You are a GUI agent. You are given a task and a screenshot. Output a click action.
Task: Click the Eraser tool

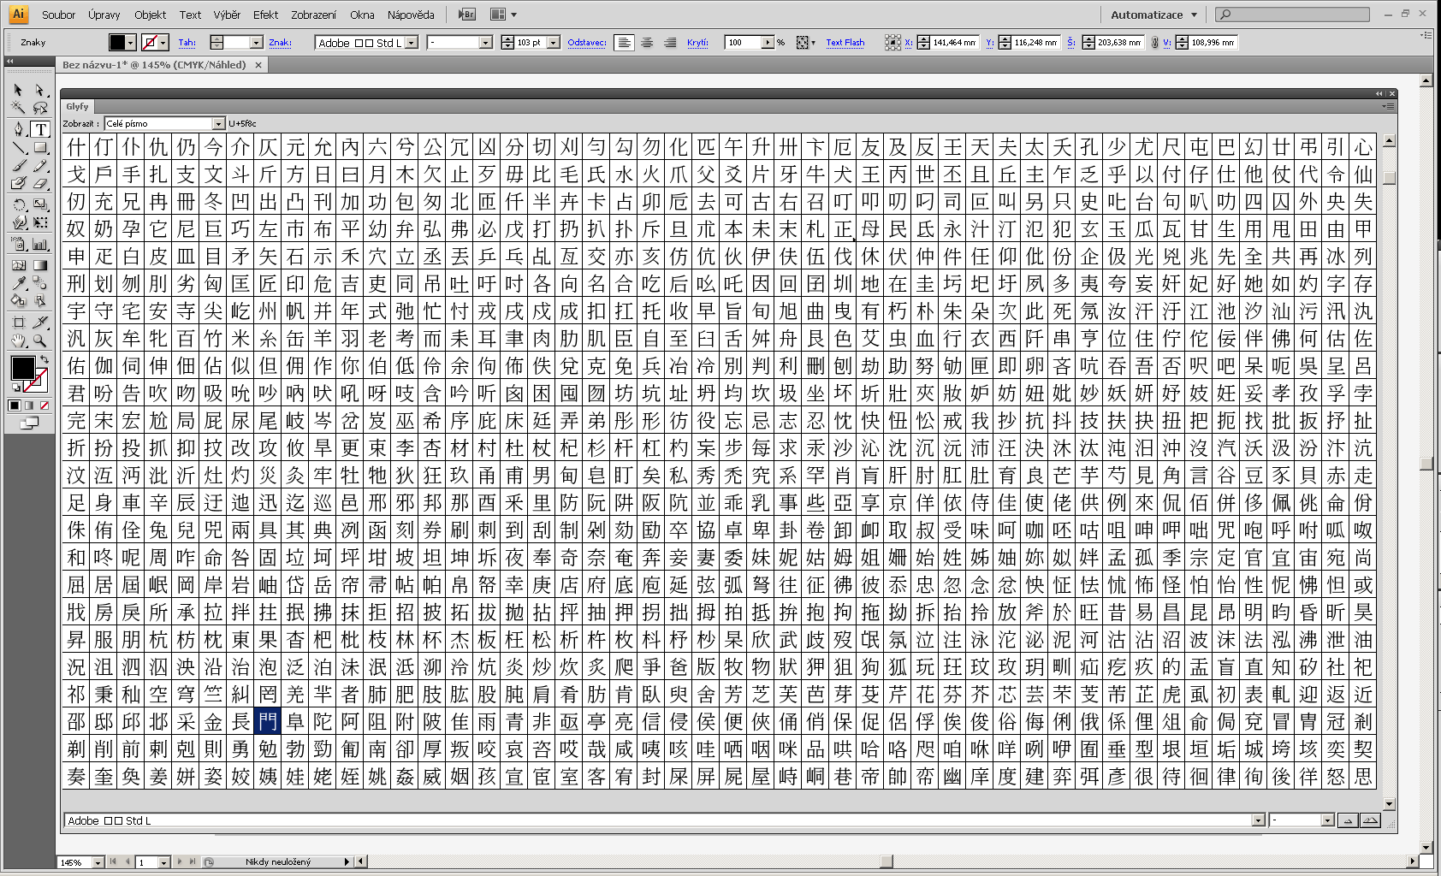tap(39, 183)
